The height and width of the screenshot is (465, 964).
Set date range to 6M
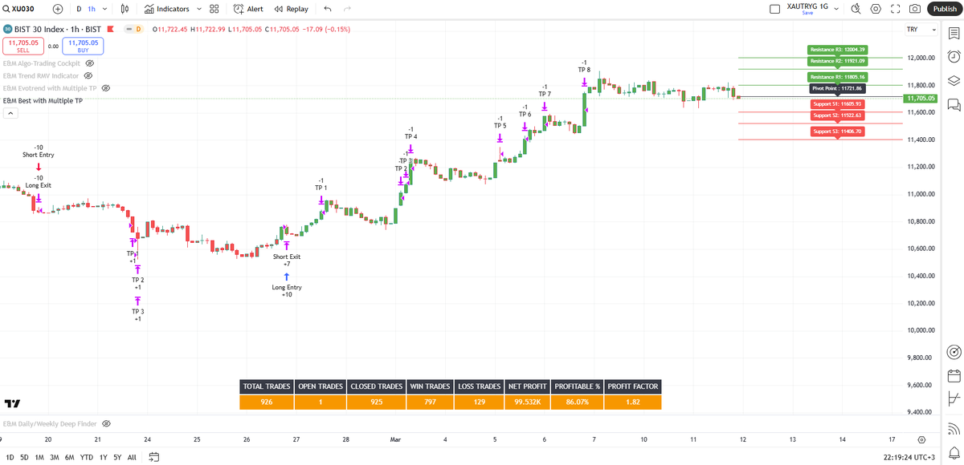69,457
